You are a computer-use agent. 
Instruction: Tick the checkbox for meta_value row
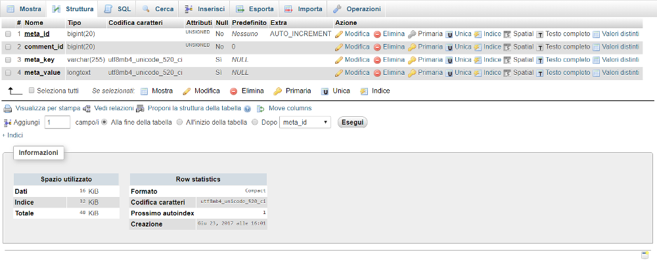click(x=8, y=73)
